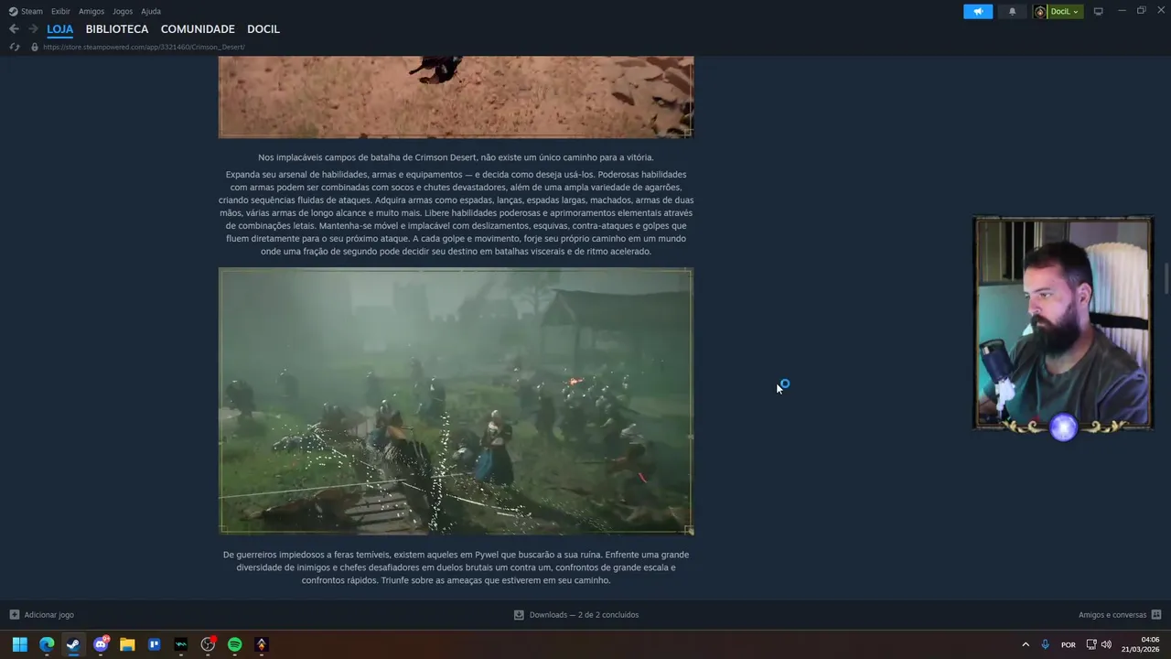This screenshot has width=1171, height=659.
Task: Open Microsoft Edge from the taskbar
Action: (47, 644)
